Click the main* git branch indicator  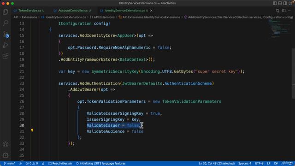click(9, 163)
